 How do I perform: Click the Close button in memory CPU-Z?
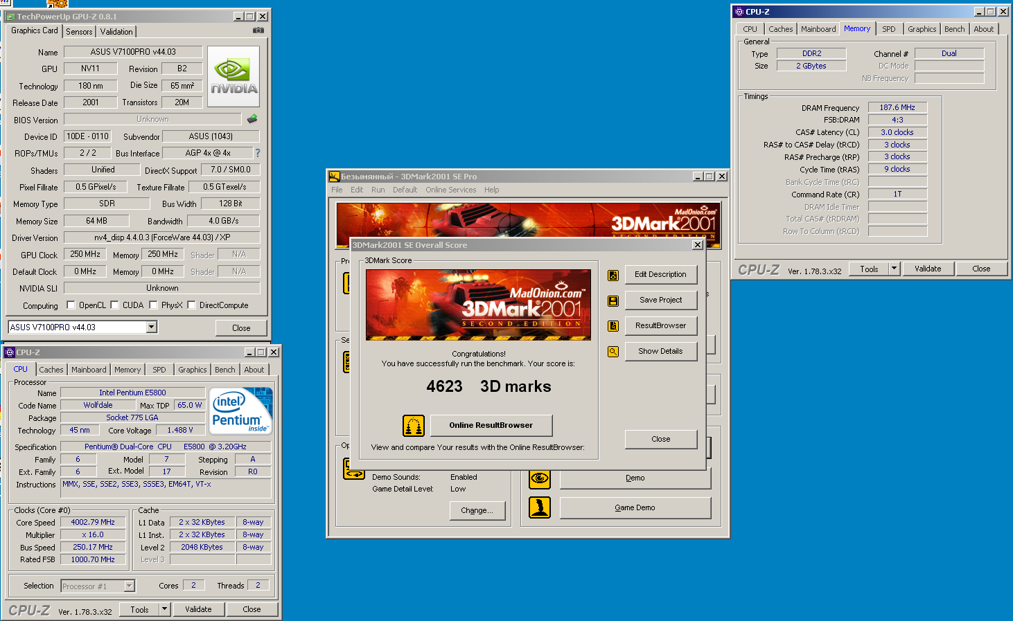coord(981,269)
